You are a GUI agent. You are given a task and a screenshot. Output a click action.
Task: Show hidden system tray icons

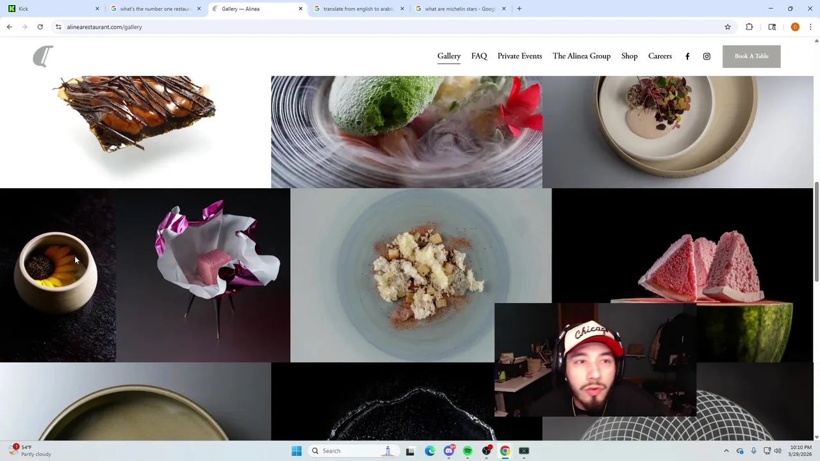(726, 451)
